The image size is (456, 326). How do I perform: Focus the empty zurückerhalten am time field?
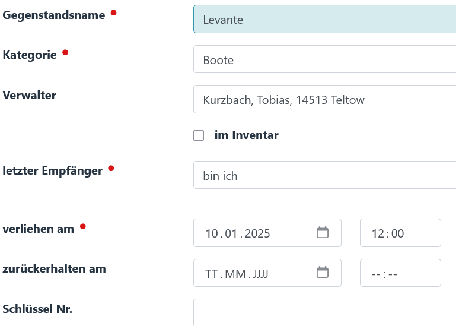point(400,274)
